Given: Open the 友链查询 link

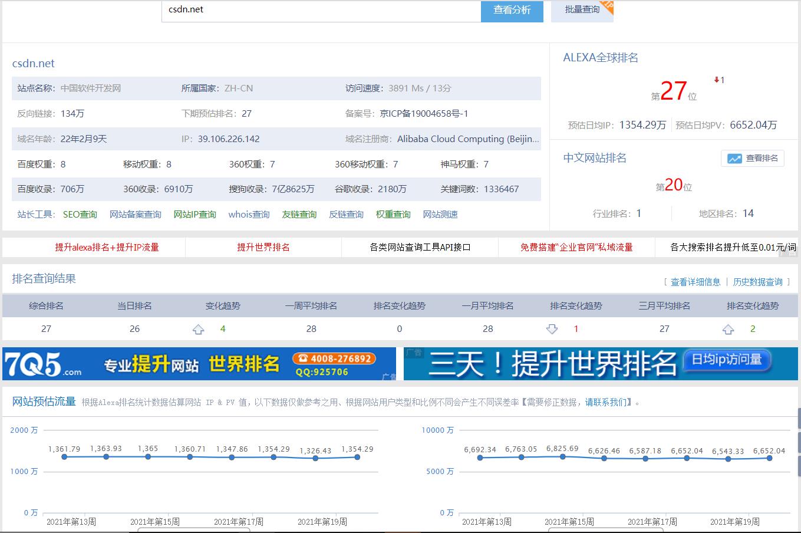Looking at the screenshot, I should 299,215.
